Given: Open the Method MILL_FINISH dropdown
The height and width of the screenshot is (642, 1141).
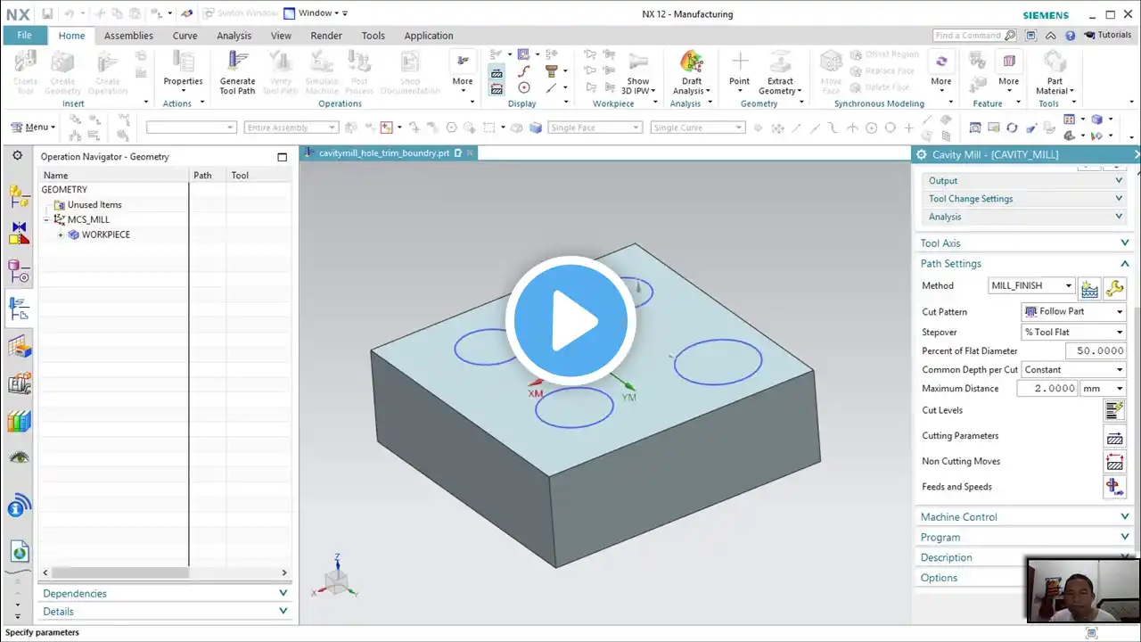Looking at the screenshot, I should pos(1031,286).
